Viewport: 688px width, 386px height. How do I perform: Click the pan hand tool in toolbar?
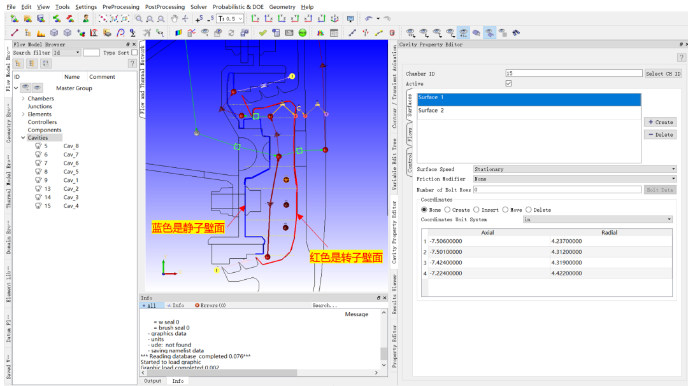point(175,19)
